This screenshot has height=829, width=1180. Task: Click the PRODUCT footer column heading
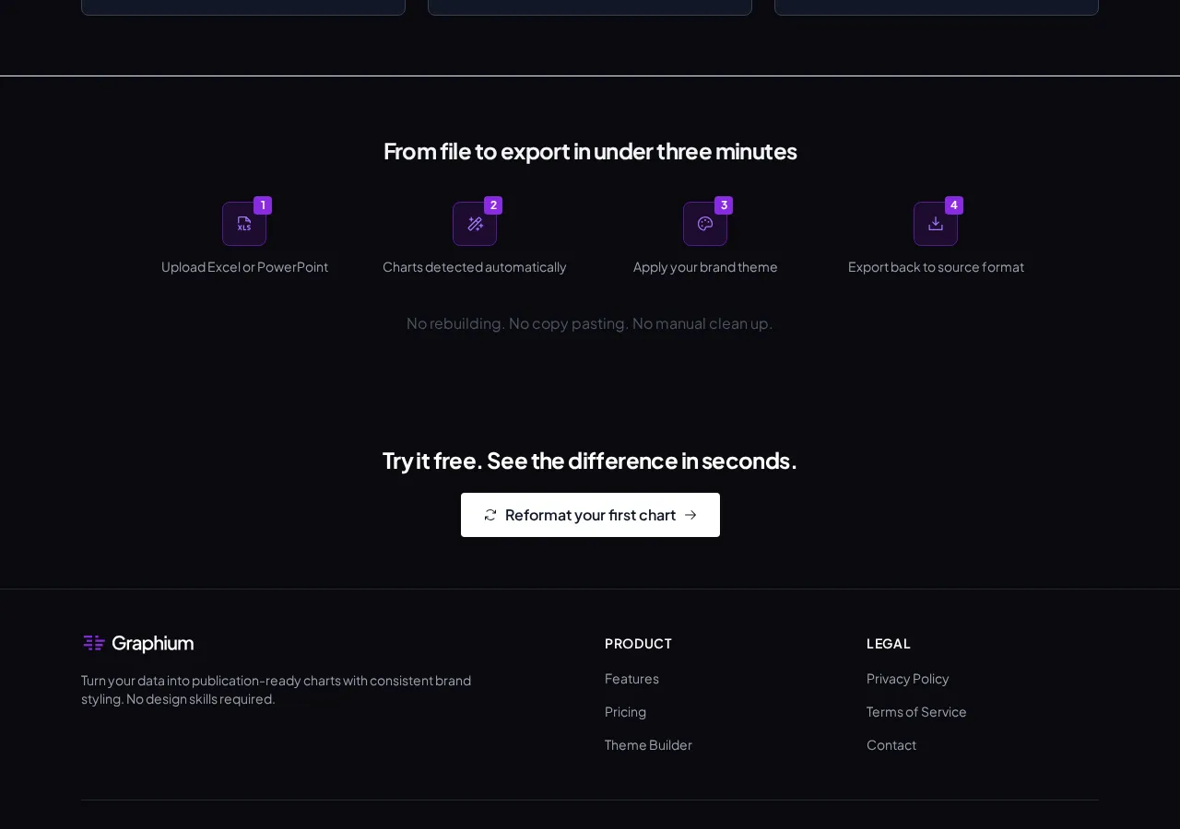[638, 643]
